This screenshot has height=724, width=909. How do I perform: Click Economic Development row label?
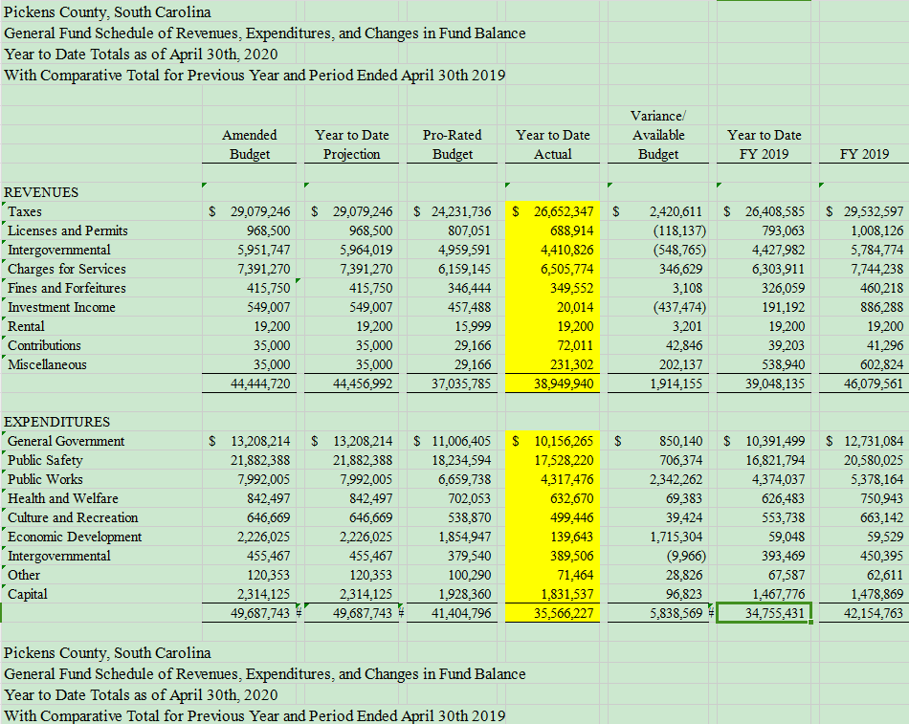point(75,537)
